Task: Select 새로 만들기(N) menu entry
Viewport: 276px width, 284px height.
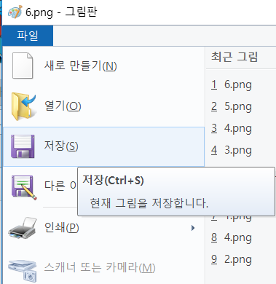Action: [103, 66]
